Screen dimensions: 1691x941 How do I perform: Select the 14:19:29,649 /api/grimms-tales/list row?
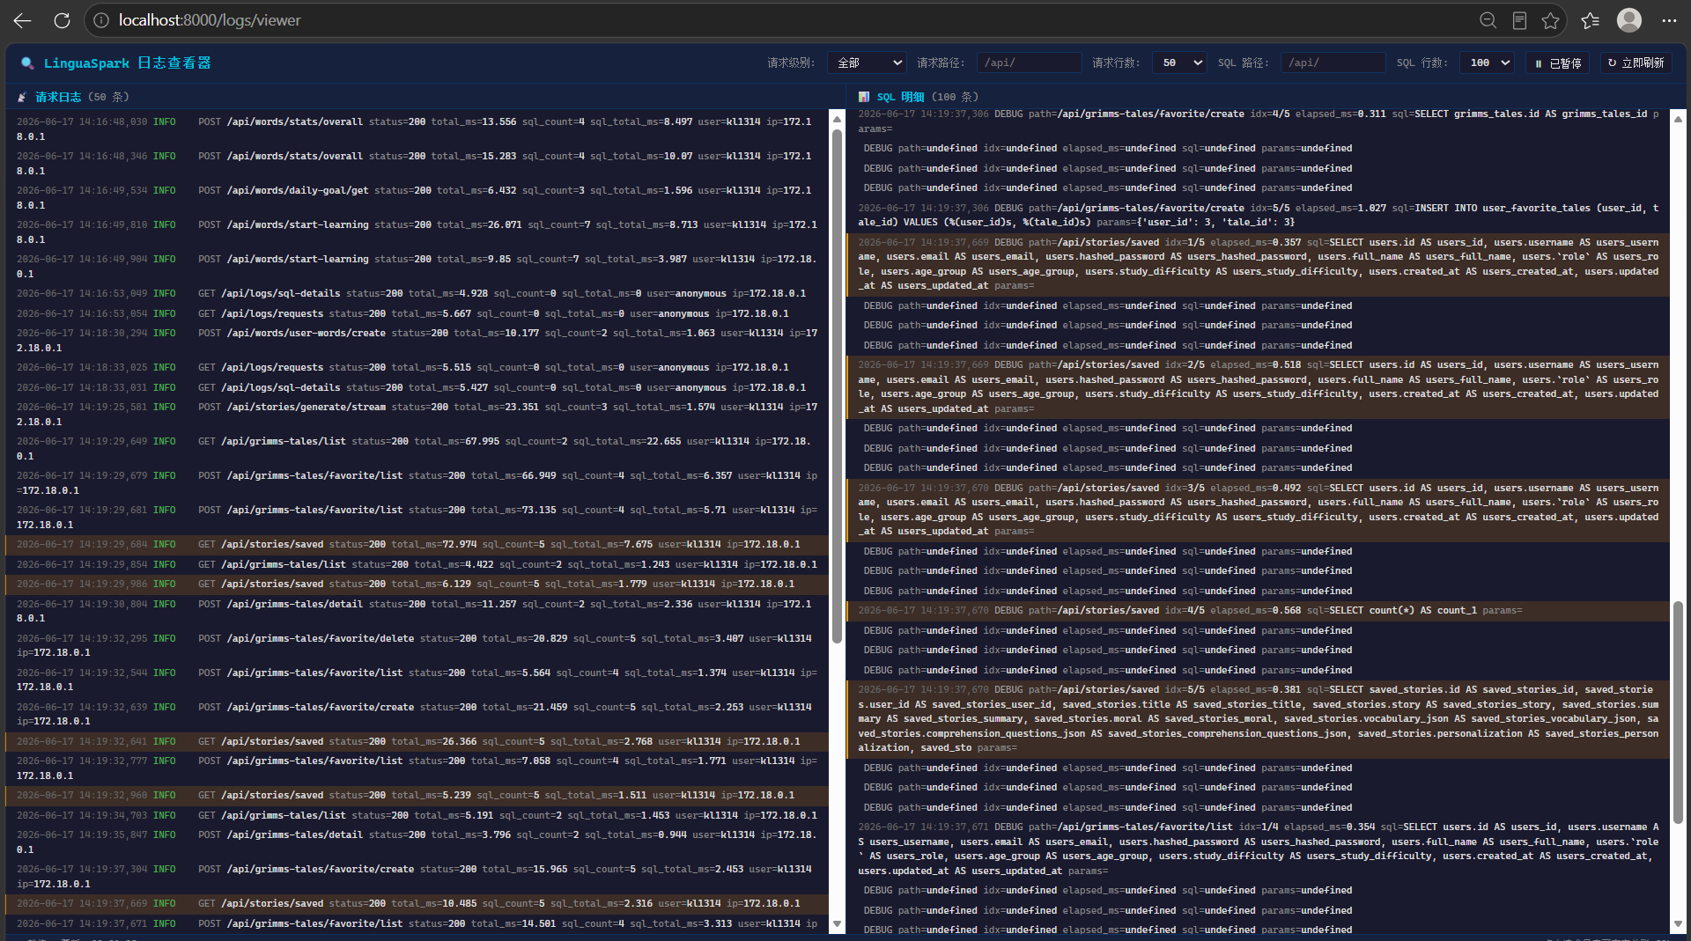(x=417, y=449)
